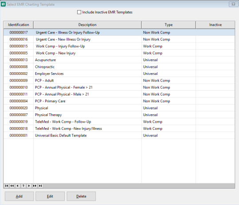Sort by Description column header
This screenshot has width=239, height=205.
tap(87, 25)
